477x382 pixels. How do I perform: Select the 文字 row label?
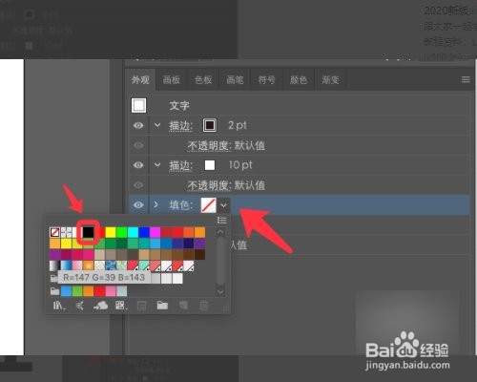tap(179, 106)
